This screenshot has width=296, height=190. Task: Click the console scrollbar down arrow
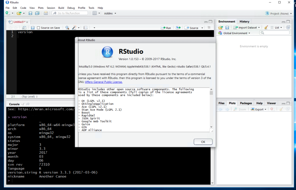(x=212, y=183)
